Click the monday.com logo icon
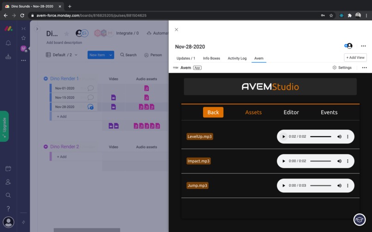The height and width of the screenshot is (232, 372). pyautogui.click(x=8, y=29)
